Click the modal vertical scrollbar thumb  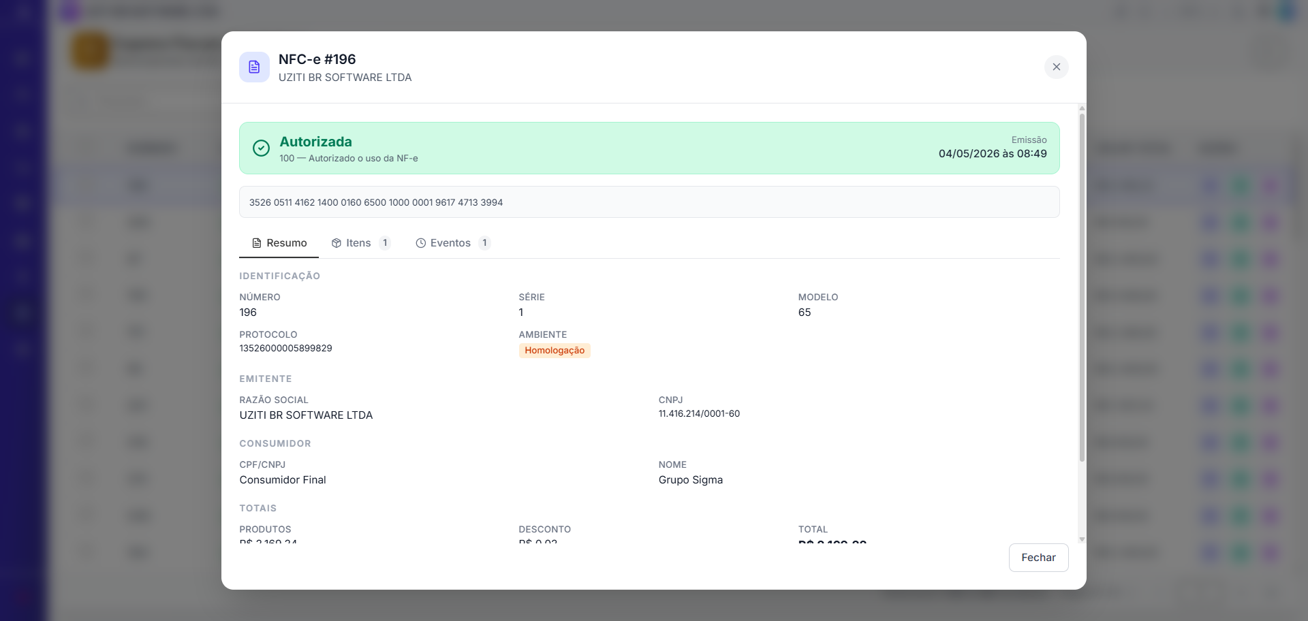coord(1082,287)
